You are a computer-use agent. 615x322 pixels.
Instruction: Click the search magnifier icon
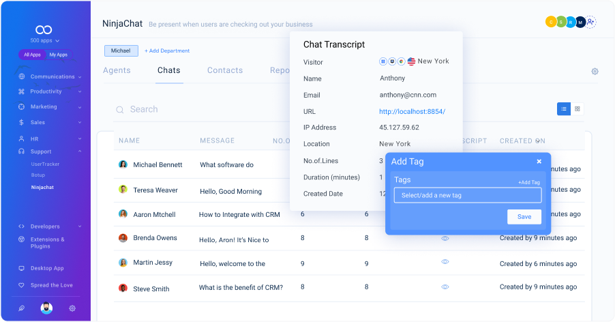click(119, 110)
